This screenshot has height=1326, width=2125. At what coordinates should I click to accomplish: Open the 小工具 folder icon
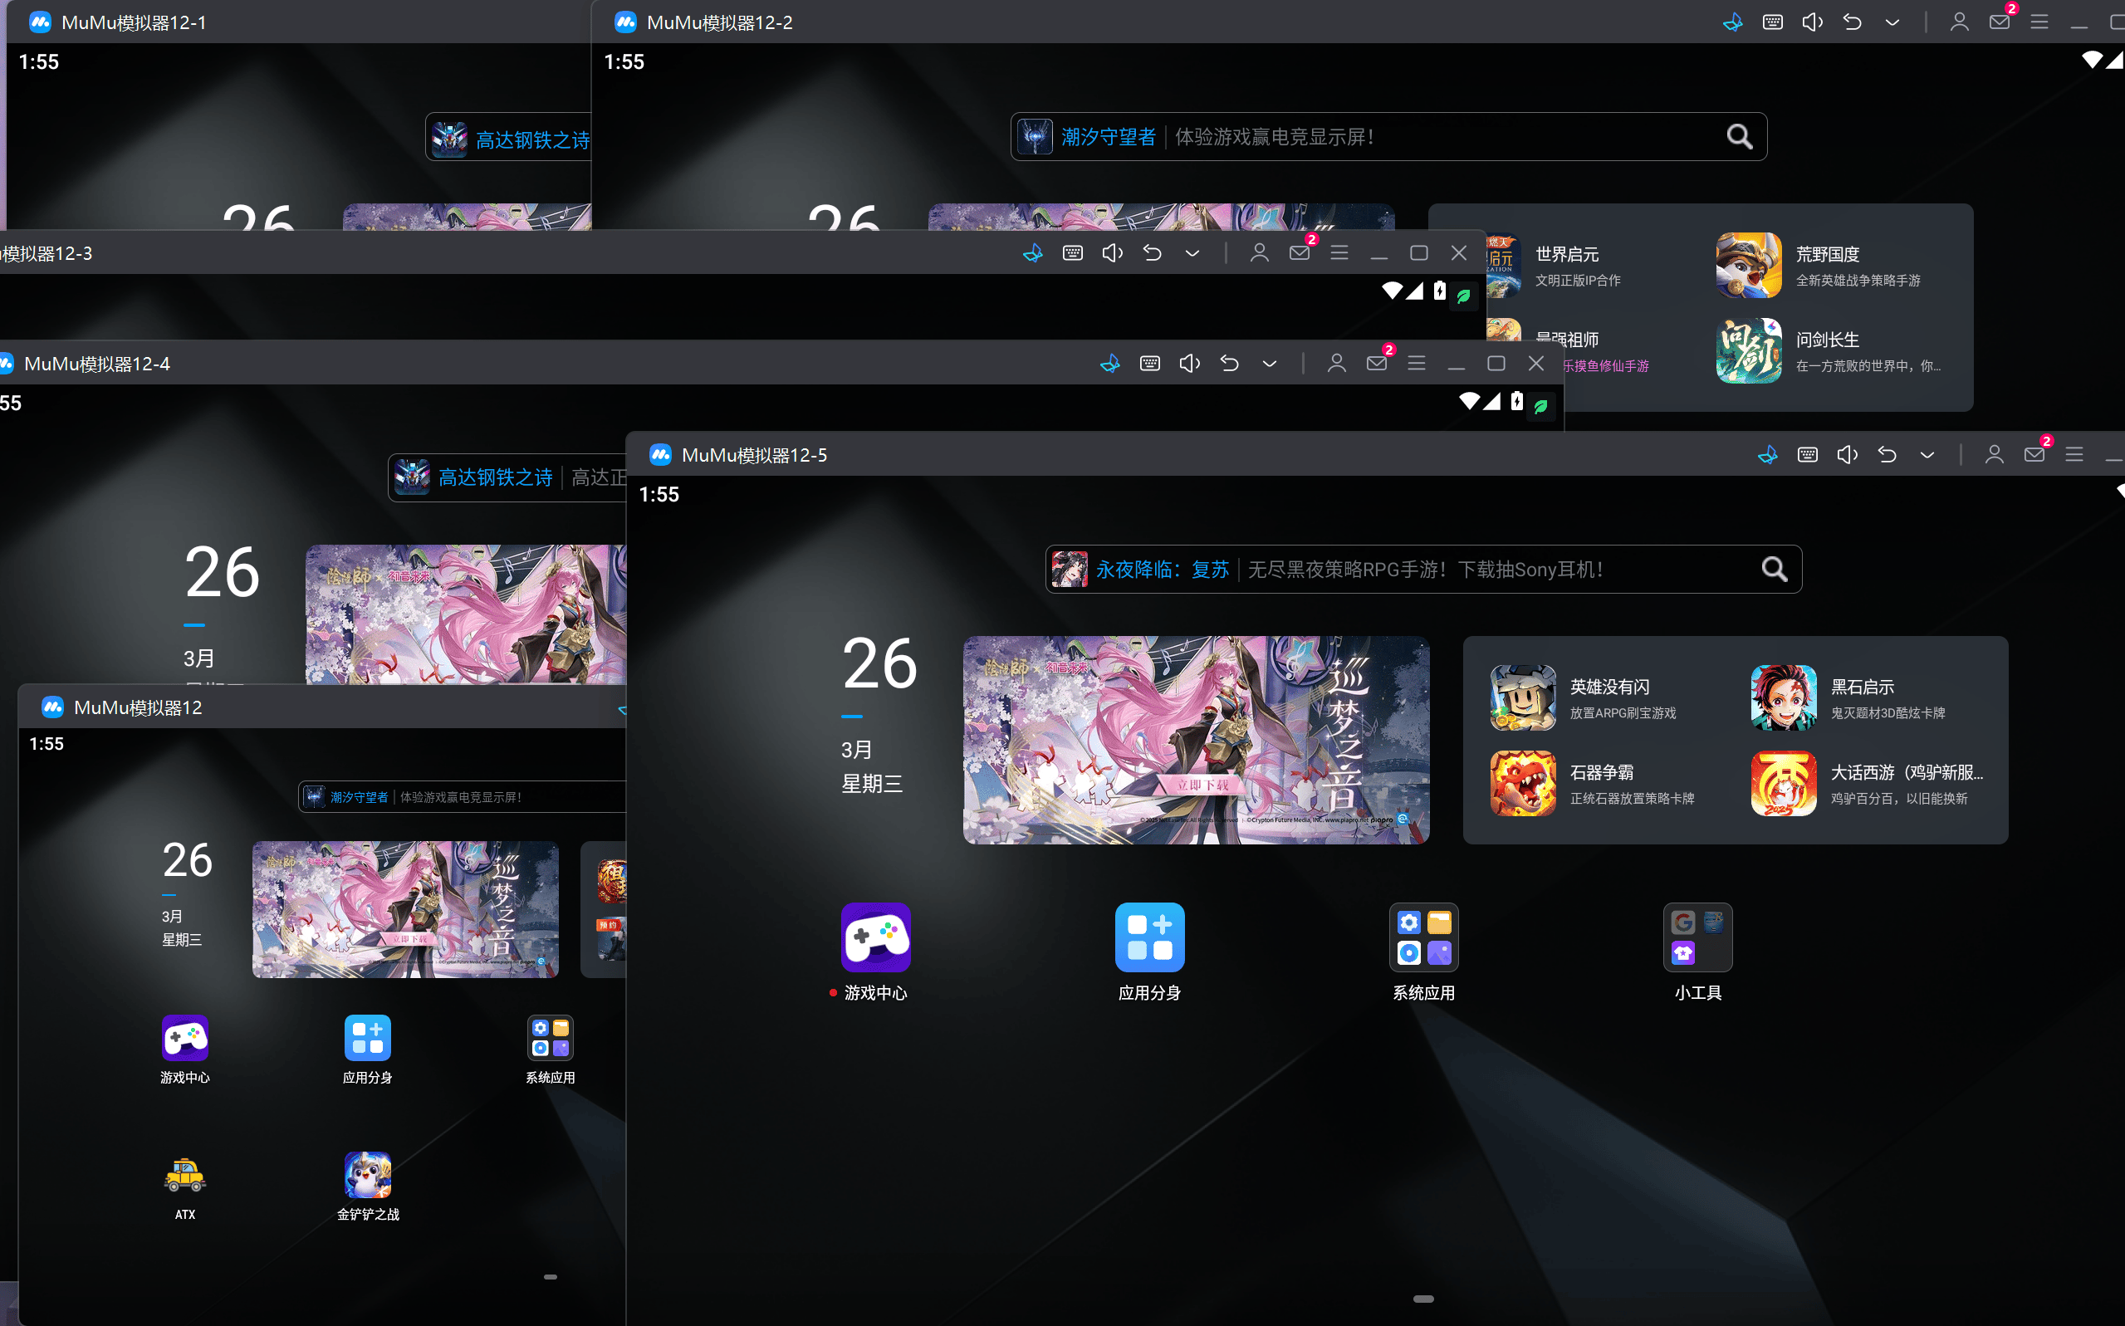tap(1697, 937)
